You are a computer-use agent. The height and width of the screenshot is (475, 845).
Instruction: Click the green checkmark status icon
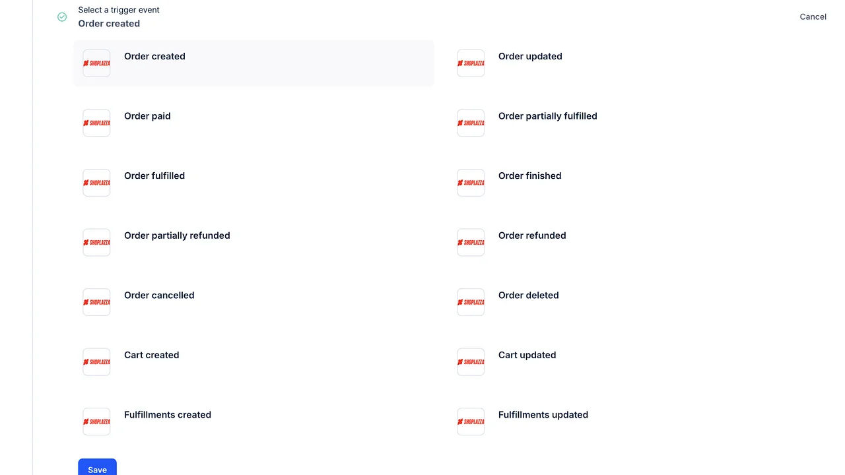(62, 17)
